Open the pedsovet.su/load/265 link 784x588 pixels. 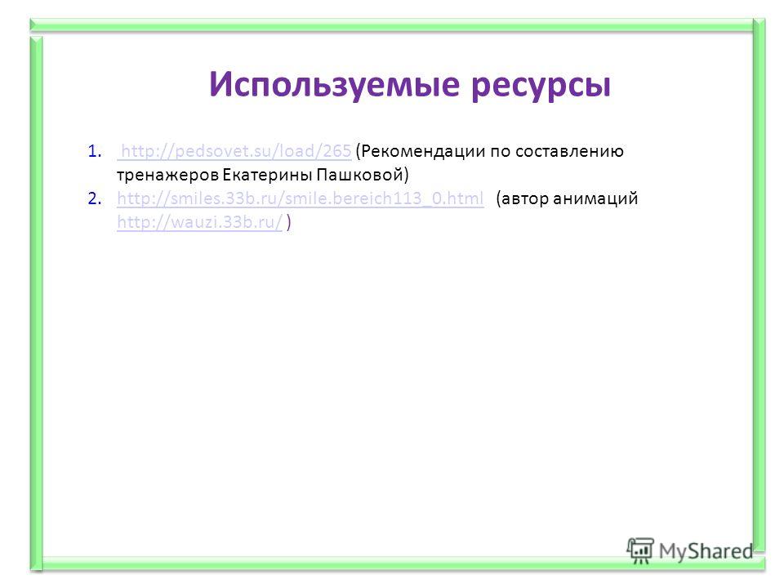coord(234,151)
